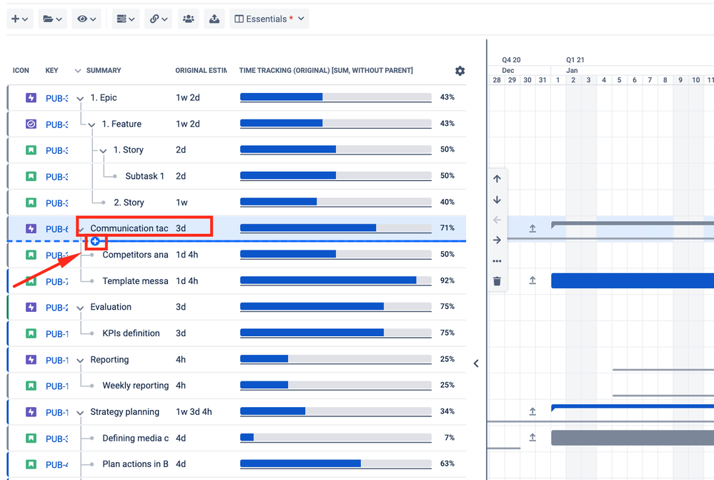714x480 pixels.
Task: Click the gray Defining media Gantt bar
Action: coord(633,438)
